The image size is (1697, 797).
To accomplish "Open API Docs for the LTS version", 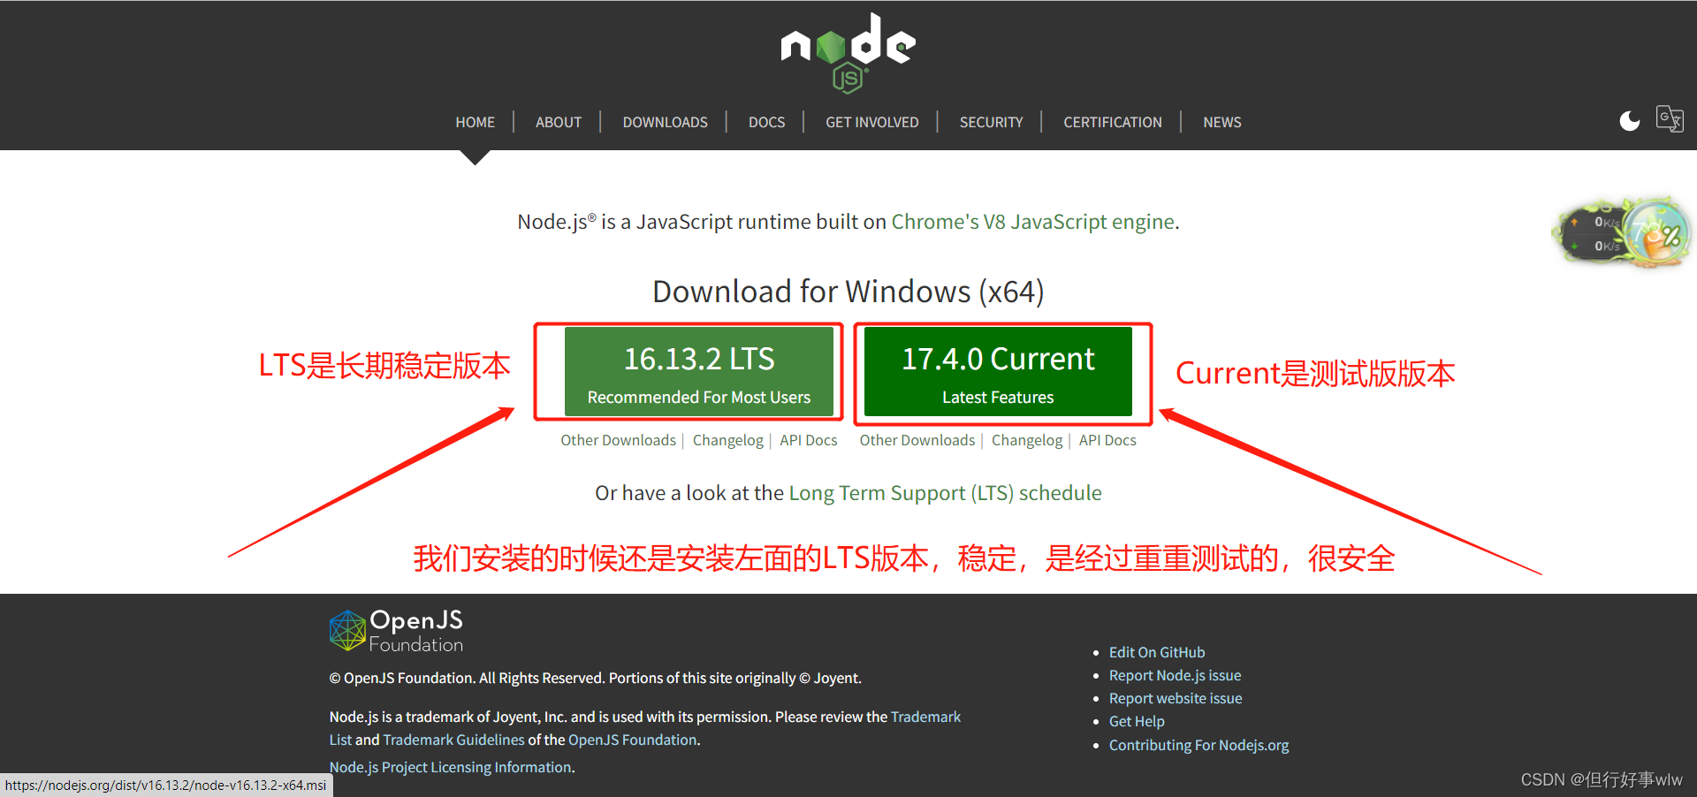I will pyautogui.click(x=808, y=440).
